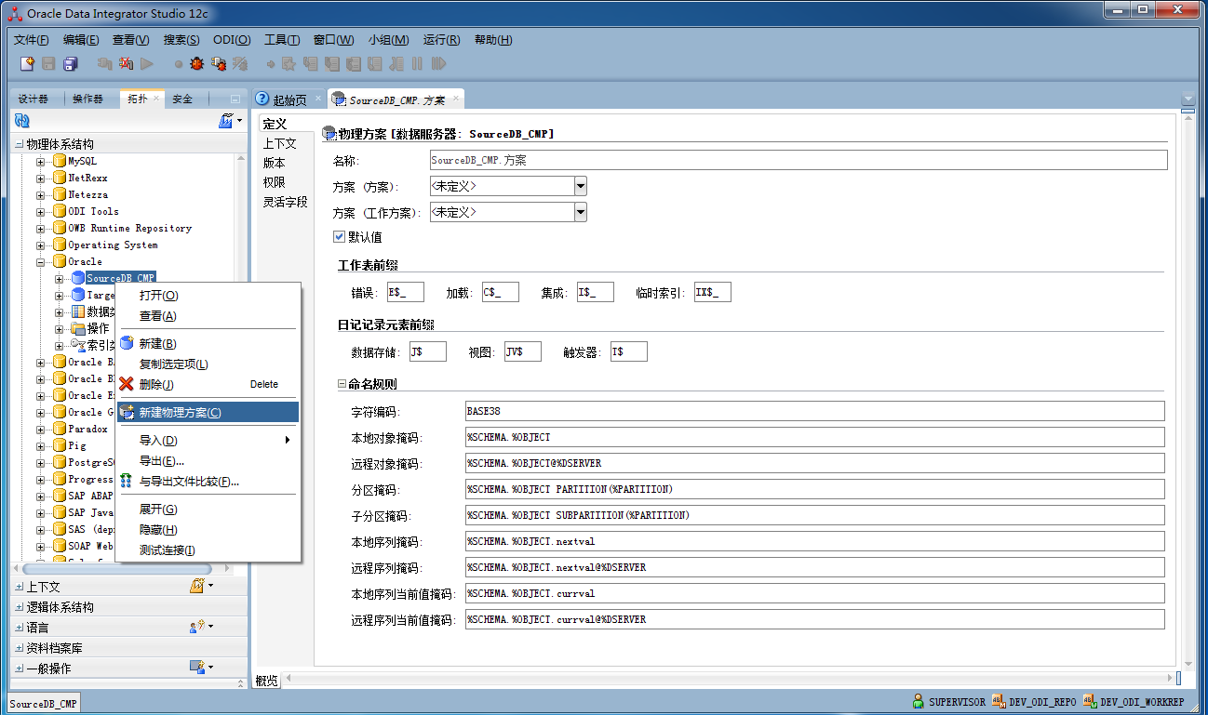Select the 版本 side tab in editor
The height and width of the screenshot is (715, 1208).
274,163
